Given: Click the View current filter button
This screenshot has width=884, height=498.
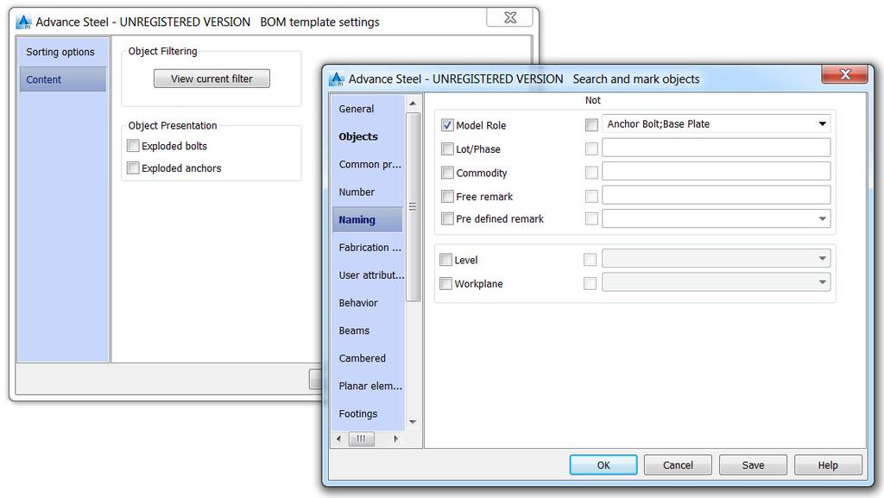Looking at the screenshot, I should coord(212,79).
